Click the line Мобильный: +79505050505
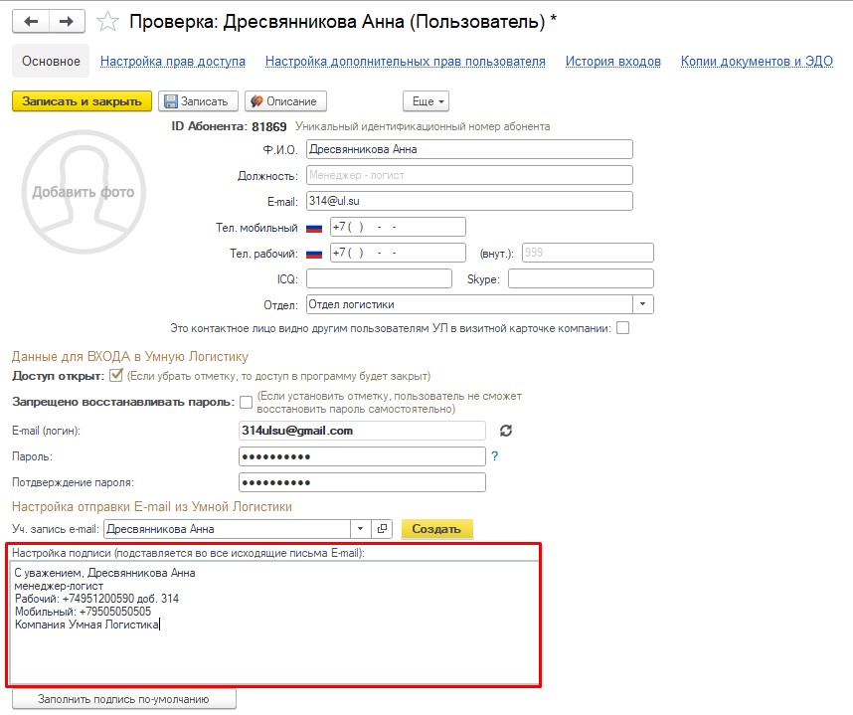Screen dimensions: 853x715 click(x=83, y=612)
